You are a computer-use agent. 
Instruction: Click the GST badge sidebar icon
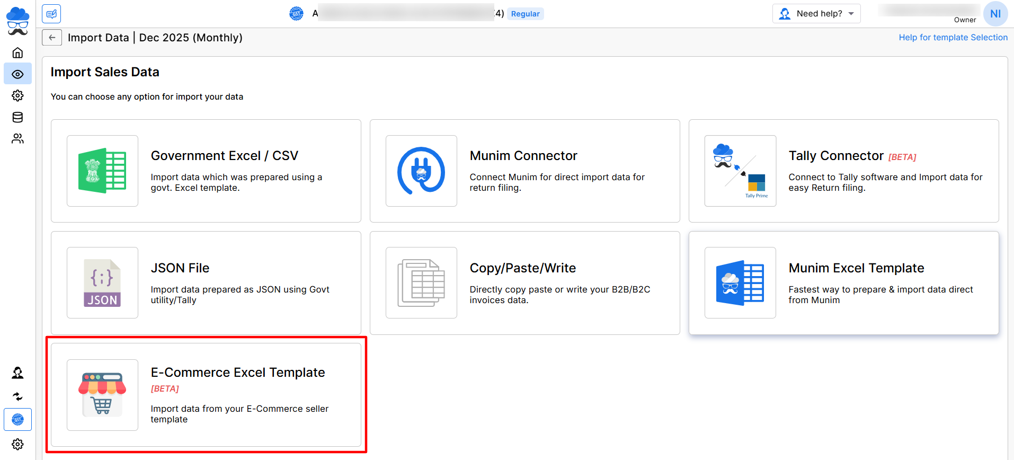(17, 420)
